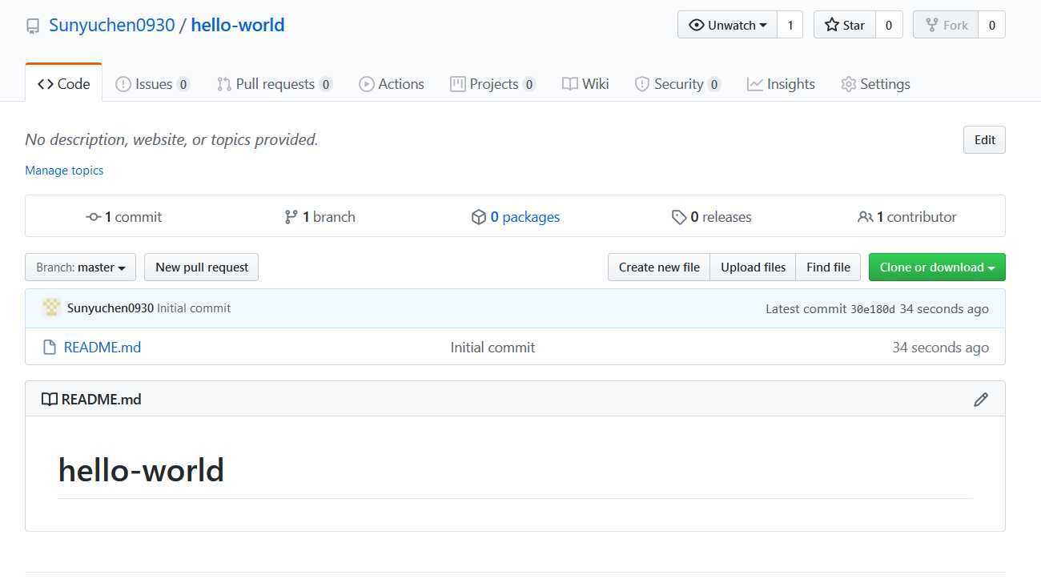Click the Manage topics link
This screenshot has height=583, width=1041.
coord(64,171)
